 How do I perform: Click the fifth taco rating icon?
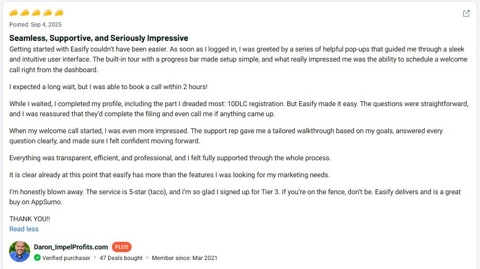59,13
